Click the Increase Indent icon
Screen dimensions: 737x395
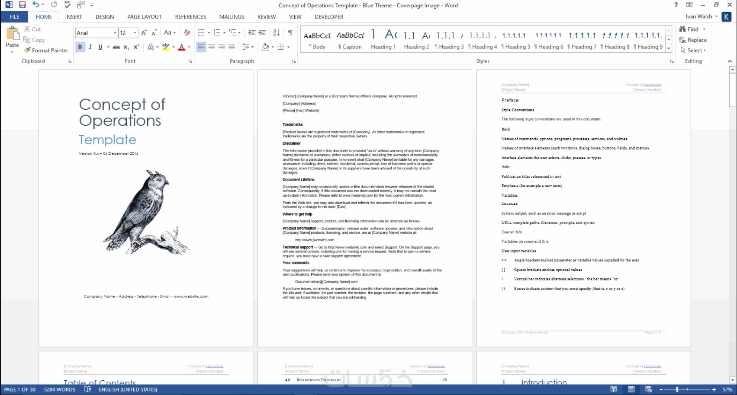tap(262, 32)
